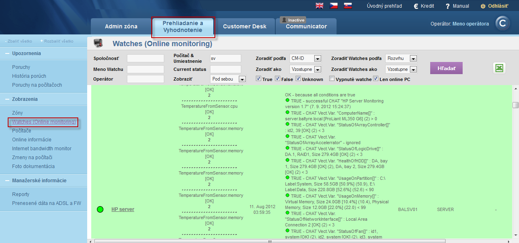Toggle the False checkbox
The height and width of the screenshot is (243, 519).
pyautogui.click(x=278, y=79)
